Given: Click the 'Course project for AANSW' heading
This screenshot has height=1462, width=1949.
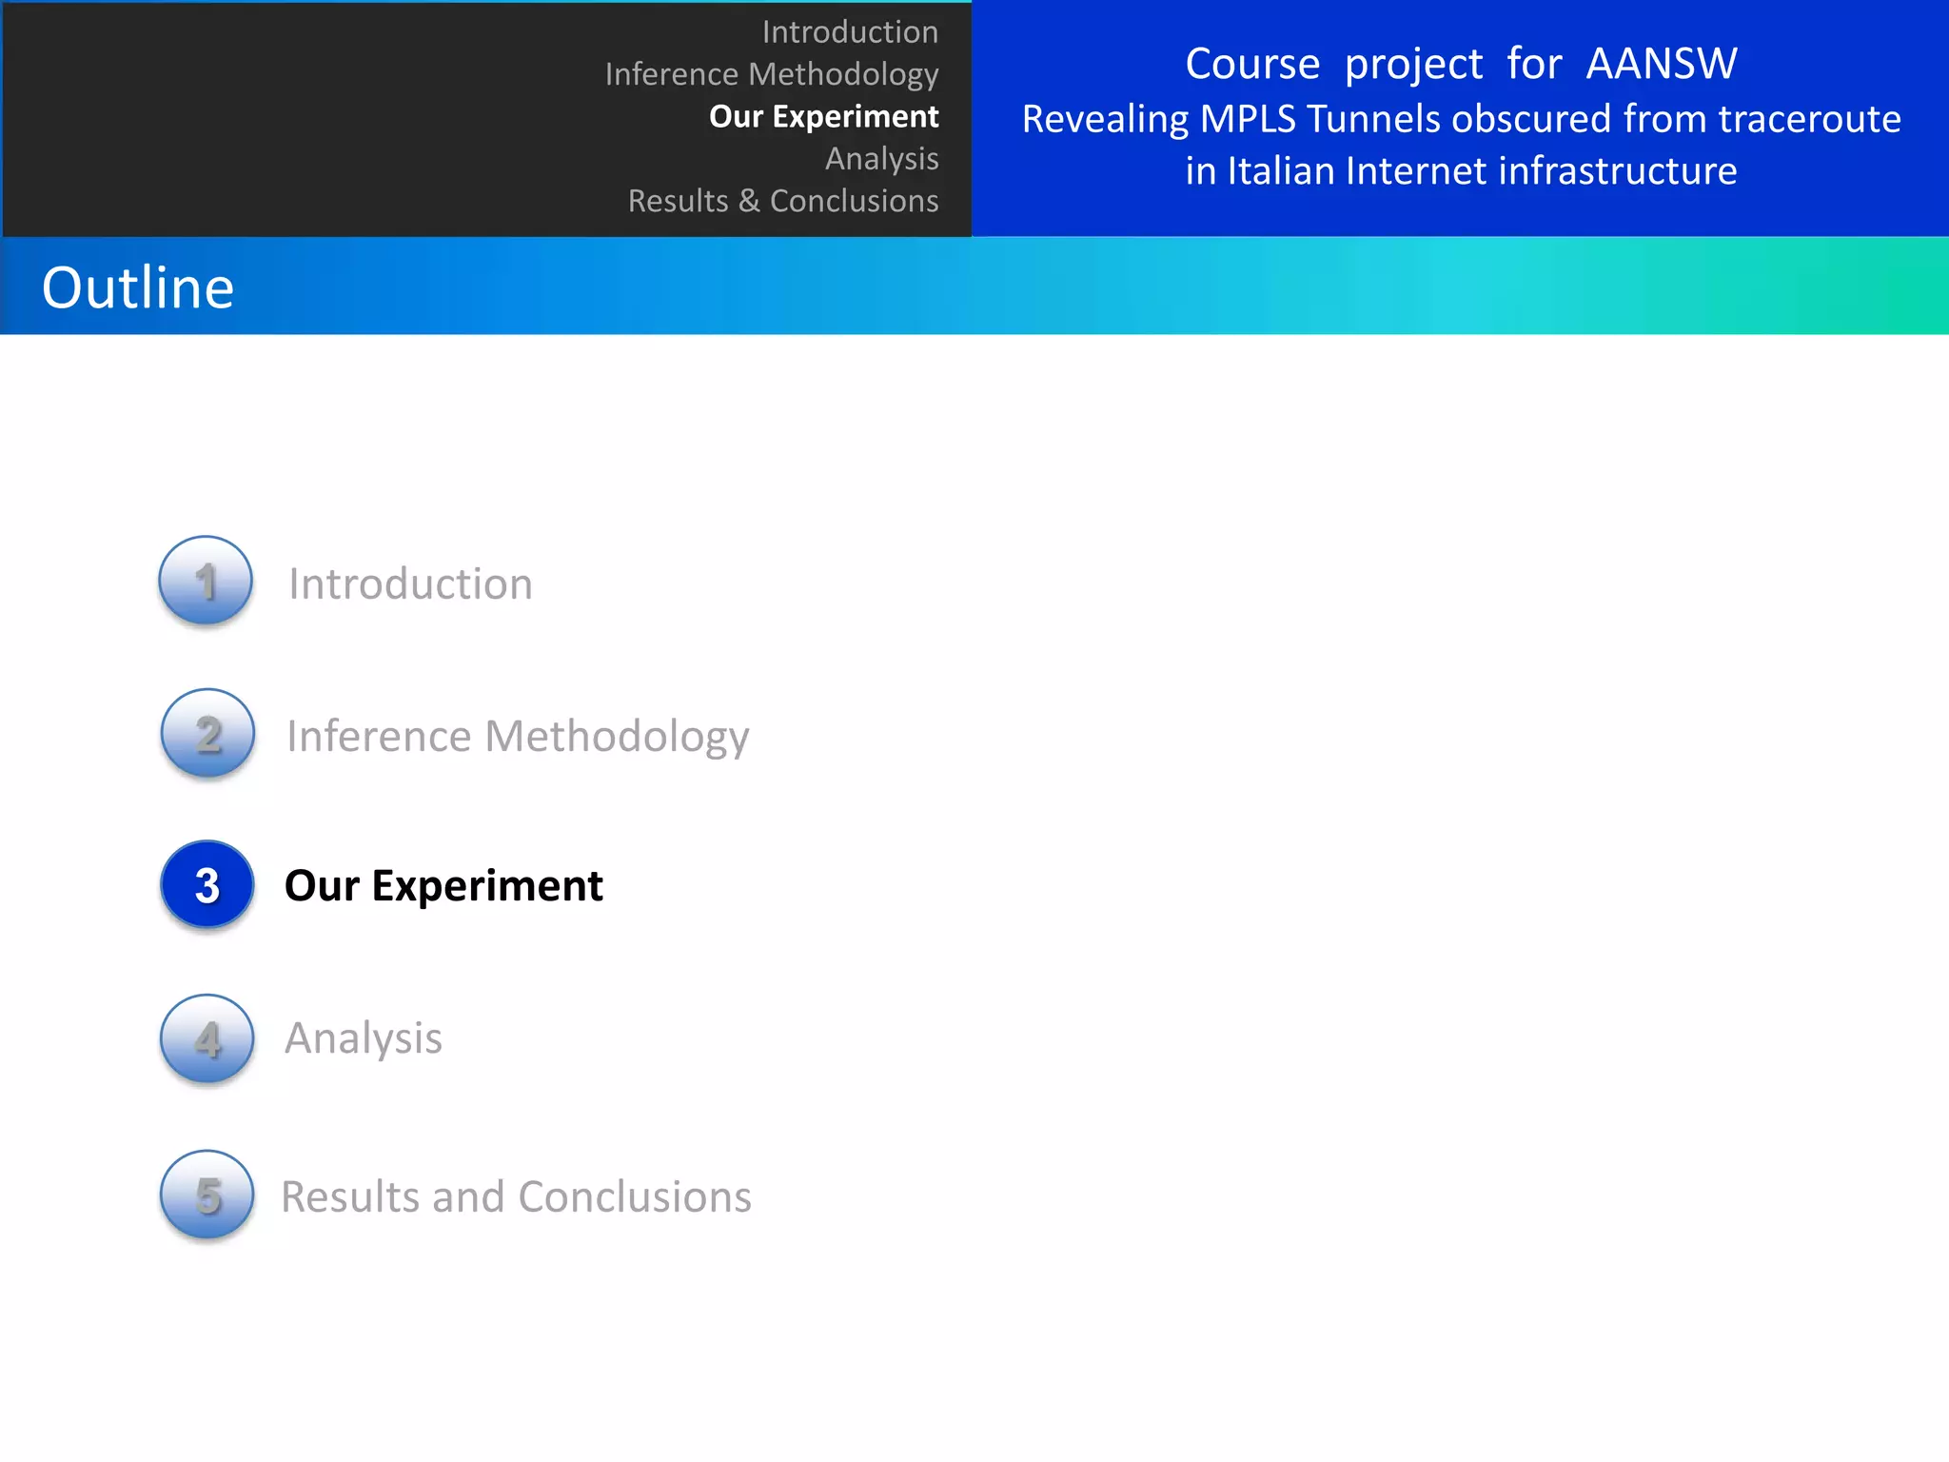Looking at the screenshot, I should (1461, 64).
